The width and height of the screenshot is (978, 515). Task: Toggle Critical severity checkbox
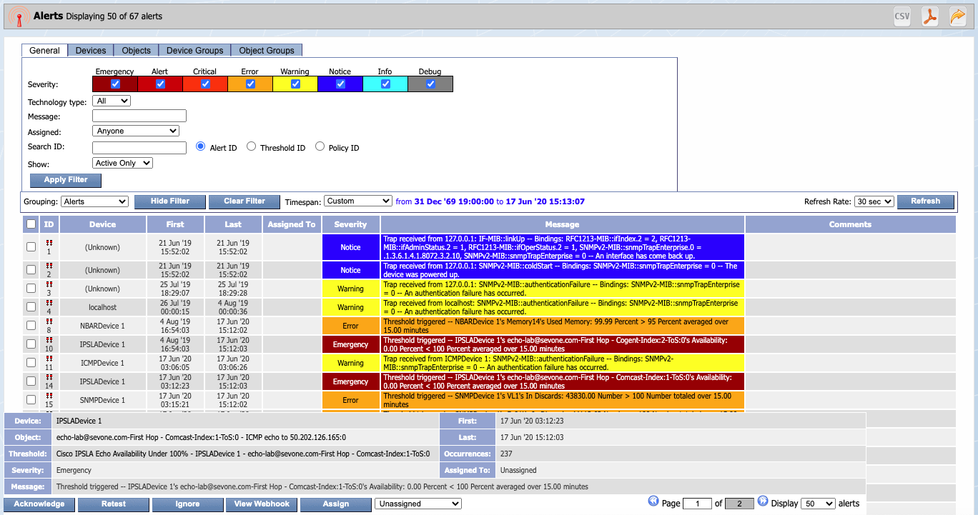(205, 84)
